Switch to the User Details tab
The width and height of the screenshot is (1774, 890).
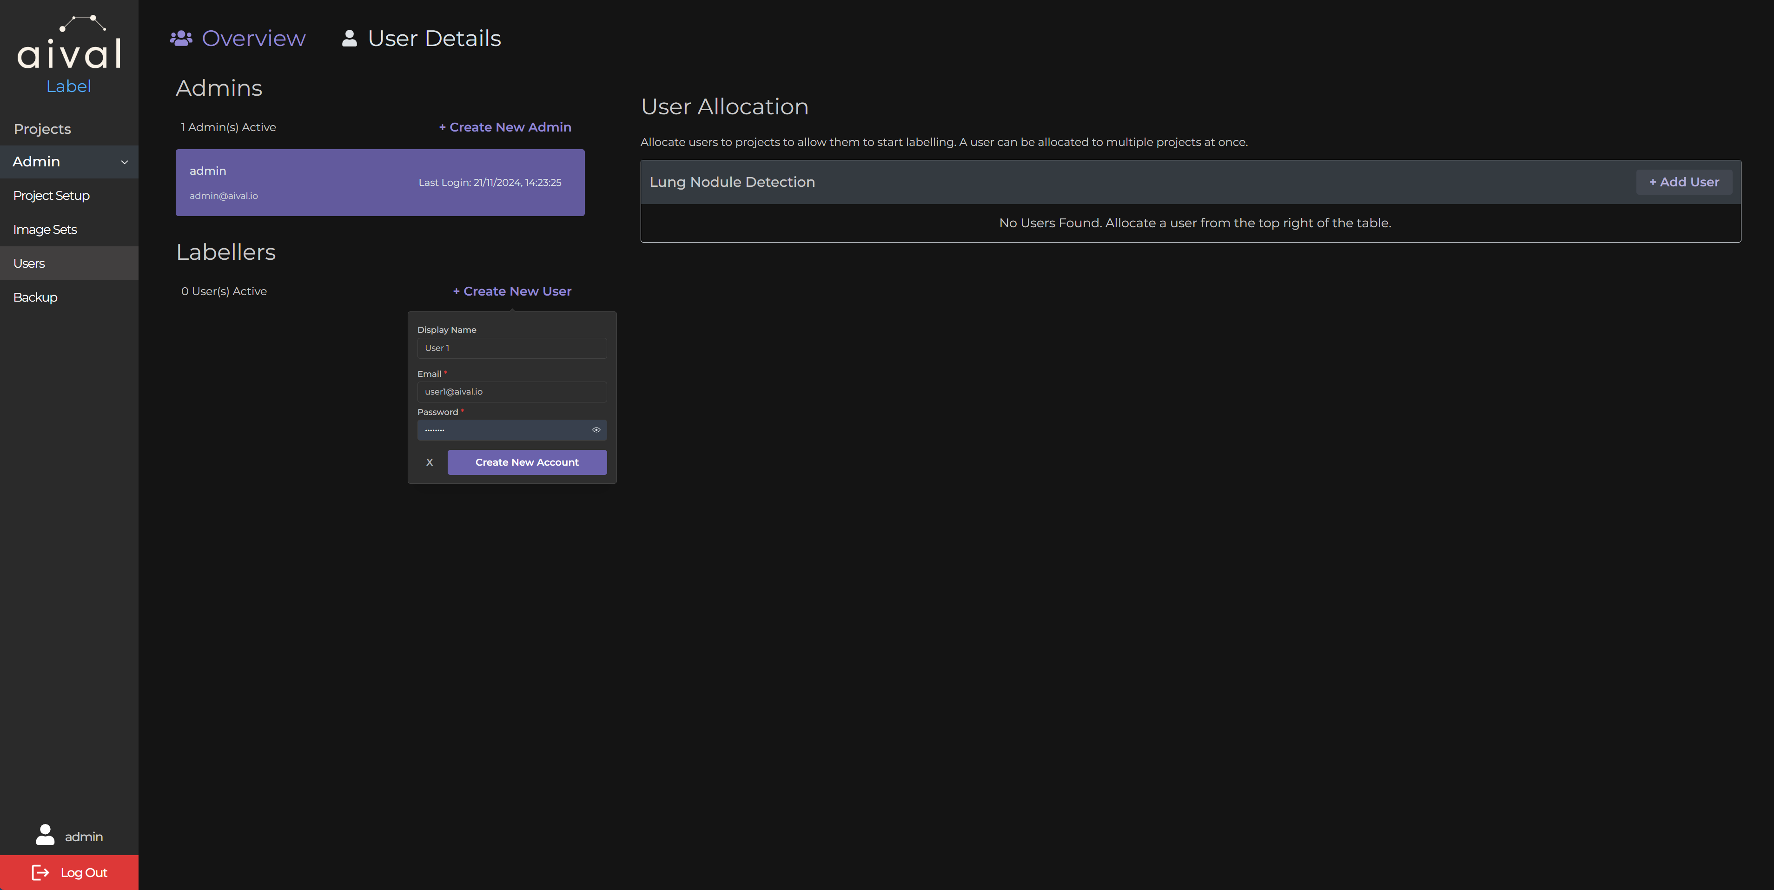click(x=434, y=39)
